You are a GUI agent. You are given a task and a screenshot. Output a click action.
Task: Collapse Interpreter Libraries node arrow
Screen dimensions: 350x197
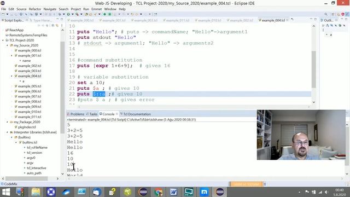(x=7, y=132)
